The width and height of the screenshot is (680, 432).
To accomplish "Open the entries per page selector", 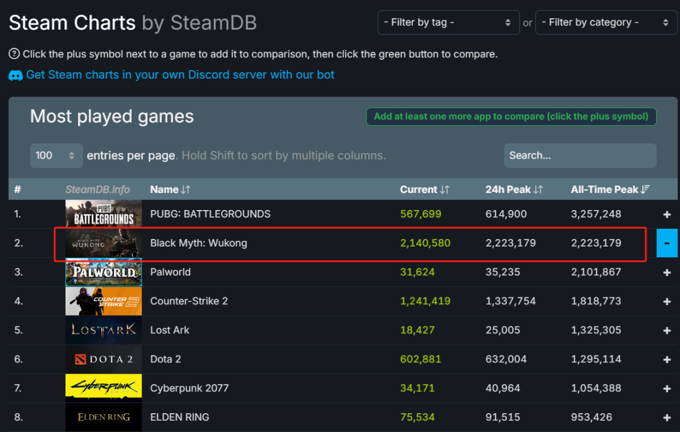I will [x=56, y=155].
